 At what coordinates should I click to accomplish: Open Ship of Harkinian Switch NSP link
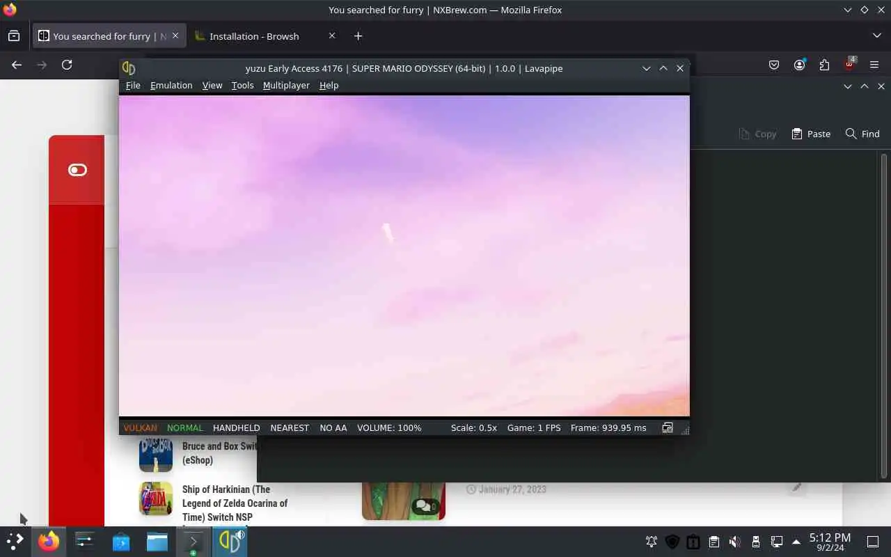tap(235, 503)
